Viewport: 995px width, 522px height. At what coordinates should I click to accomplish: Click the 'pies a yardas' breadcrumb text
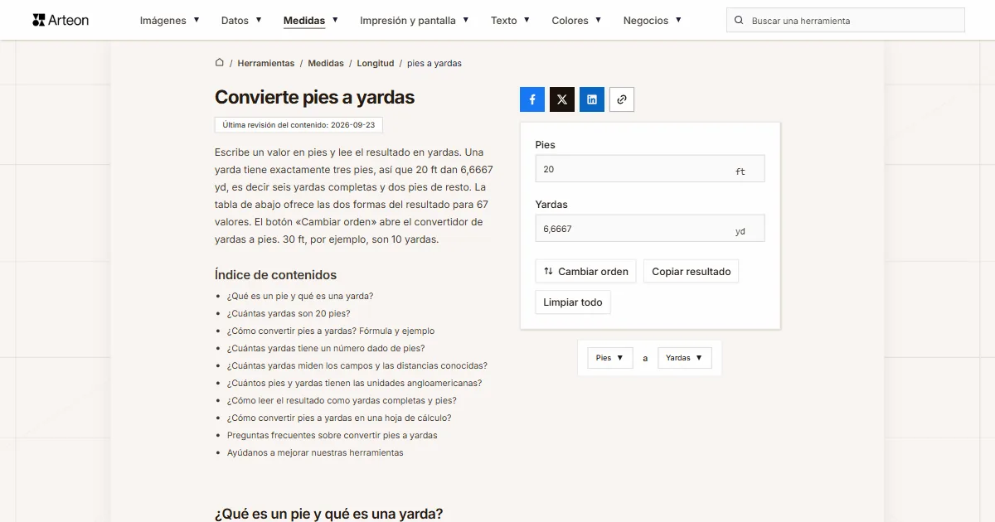(434, 63)
